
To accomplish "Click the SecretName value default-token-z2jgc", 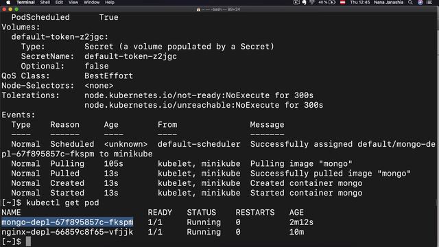I will tap(130, 56).
